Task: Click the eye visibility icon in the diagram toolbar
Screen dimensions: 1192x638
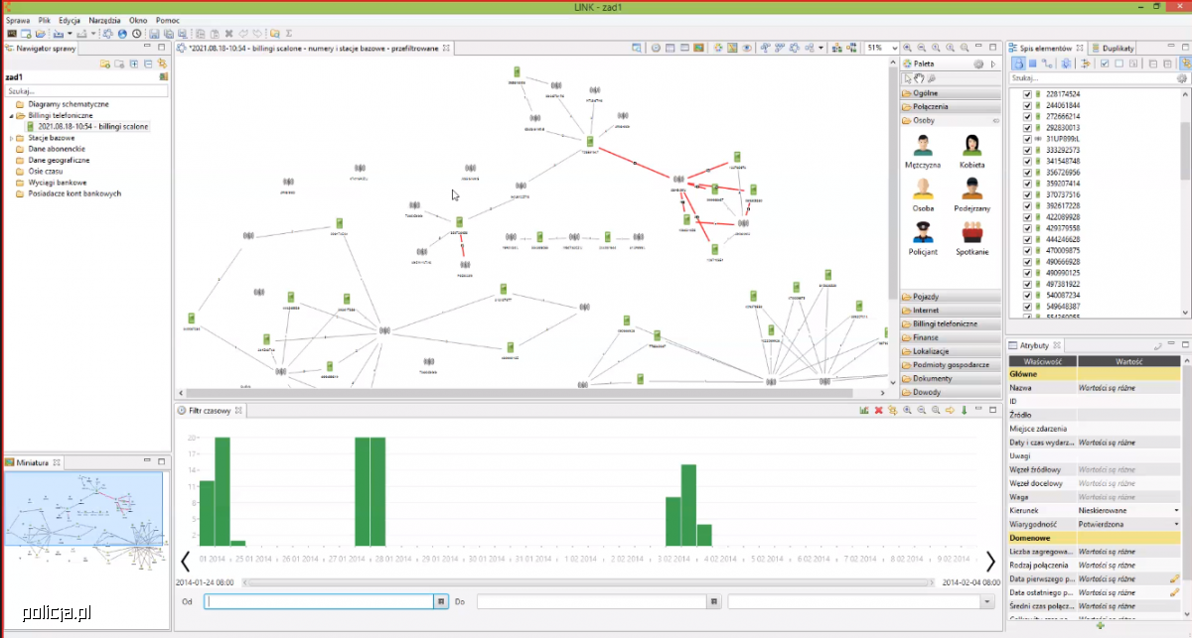Action: point(747,48)
